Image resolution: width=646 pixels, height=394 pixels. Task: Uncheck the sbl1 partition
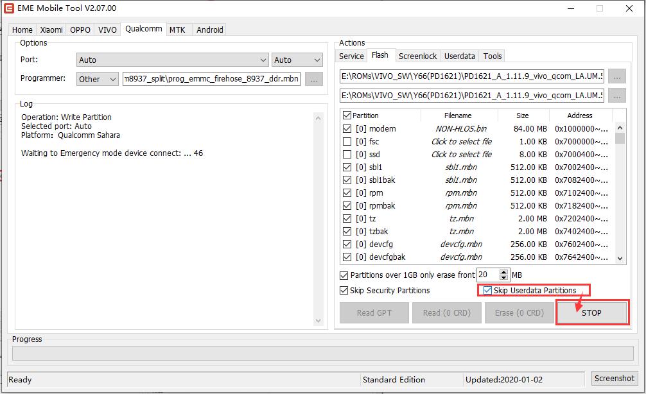tap(347, 167)
